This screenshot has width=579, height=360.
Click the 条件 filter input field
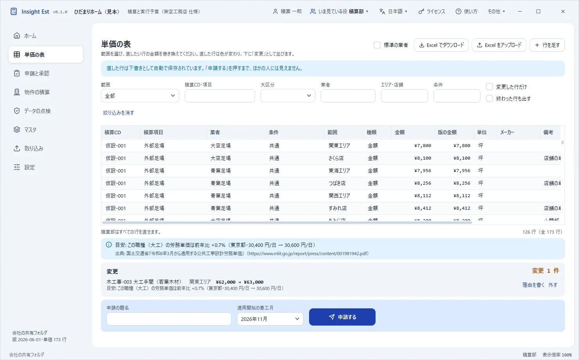coord(457,96)
